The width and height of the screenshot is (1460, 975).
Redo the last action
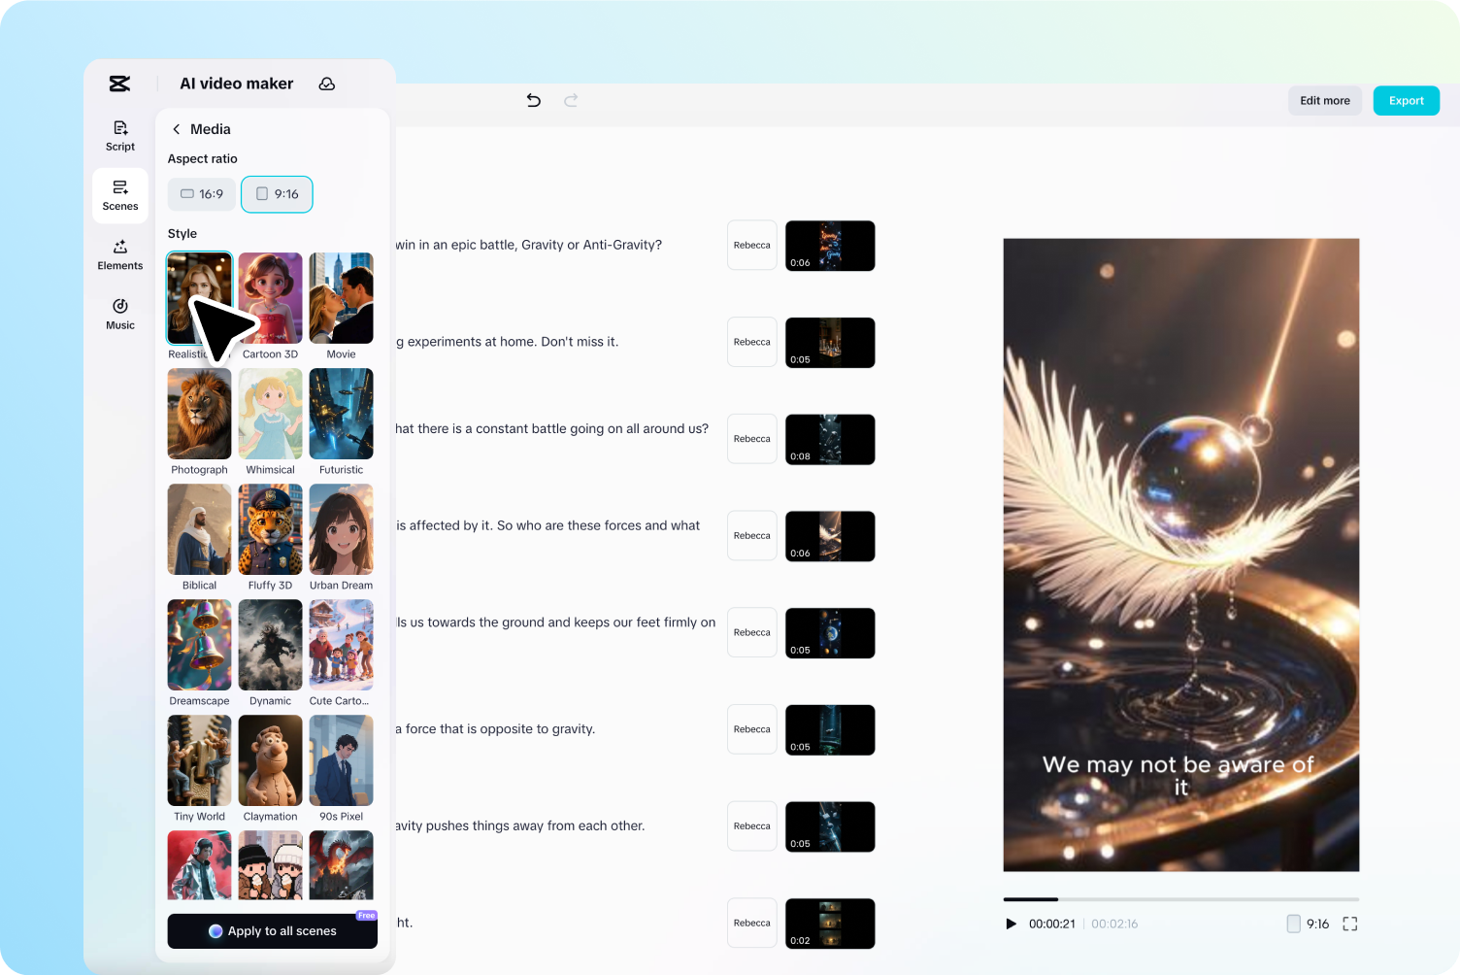coord(571,100)
